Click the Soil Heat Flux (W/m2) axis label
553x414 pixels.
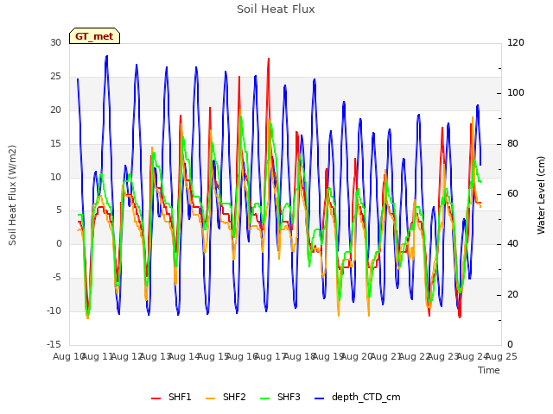tap(13, 195)
